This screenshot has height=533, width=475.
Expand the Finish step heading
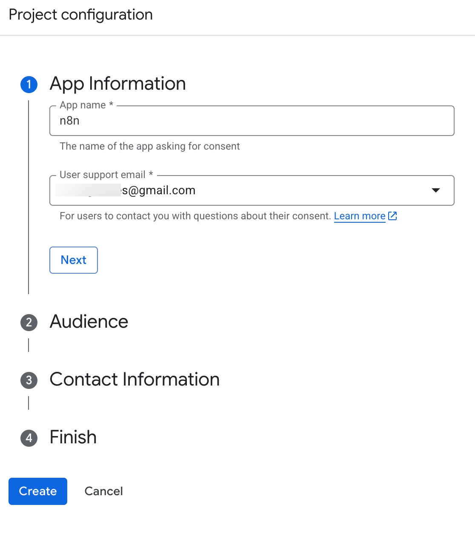tap(73, 437)
